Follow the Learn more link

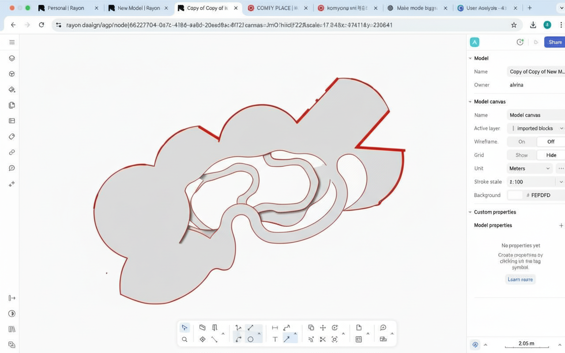[x=520, y=279]
